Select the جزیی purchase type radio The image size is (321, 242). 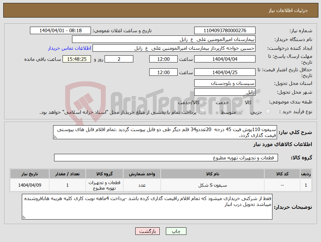[268, 111]
